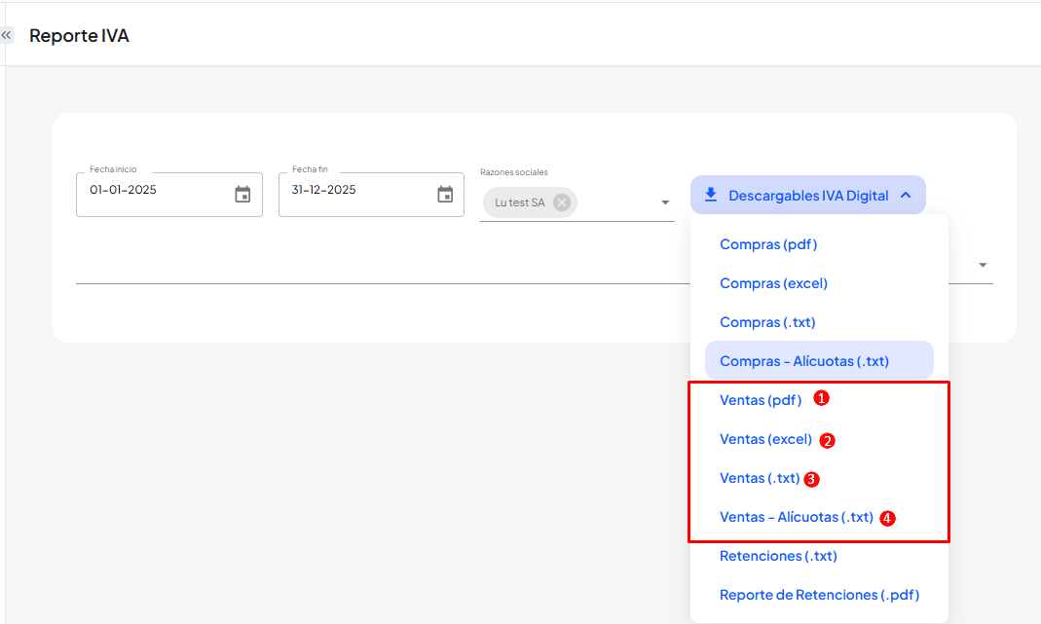The height and width of the screenshot is (624, 1041).
Task: Open dropdown arrow on the lower field
Action: 983,265
